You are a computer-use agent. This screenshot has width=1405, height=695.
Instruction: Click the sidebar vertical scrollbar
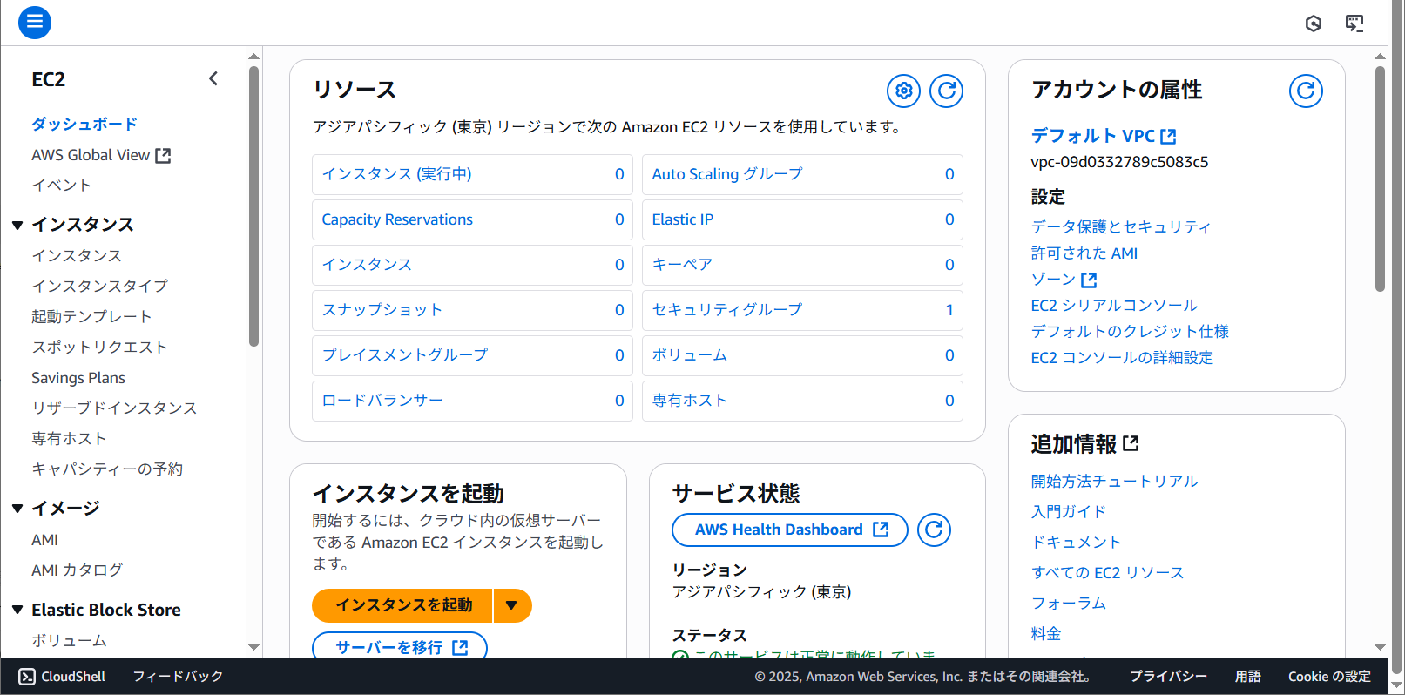tap(253, 209)
